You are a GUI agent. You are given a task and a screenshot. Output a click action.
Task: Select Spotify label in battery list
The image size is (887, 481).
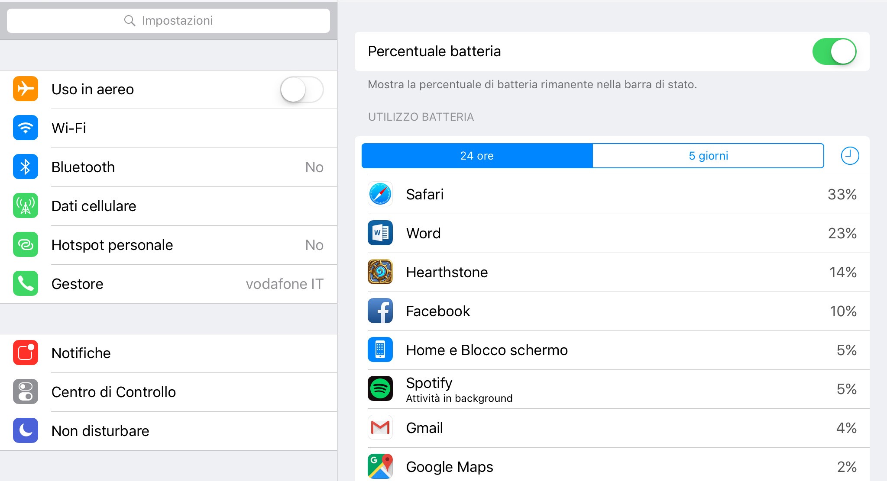click(429, 383)
